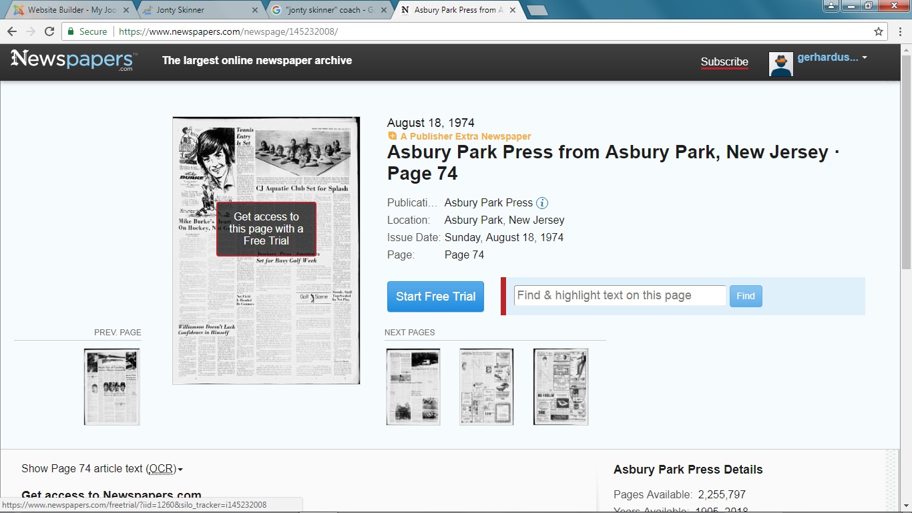Expand Show Page 74 article text (OCR)
Viewport: 912px width, 513px height.
[x=101, y=469]
